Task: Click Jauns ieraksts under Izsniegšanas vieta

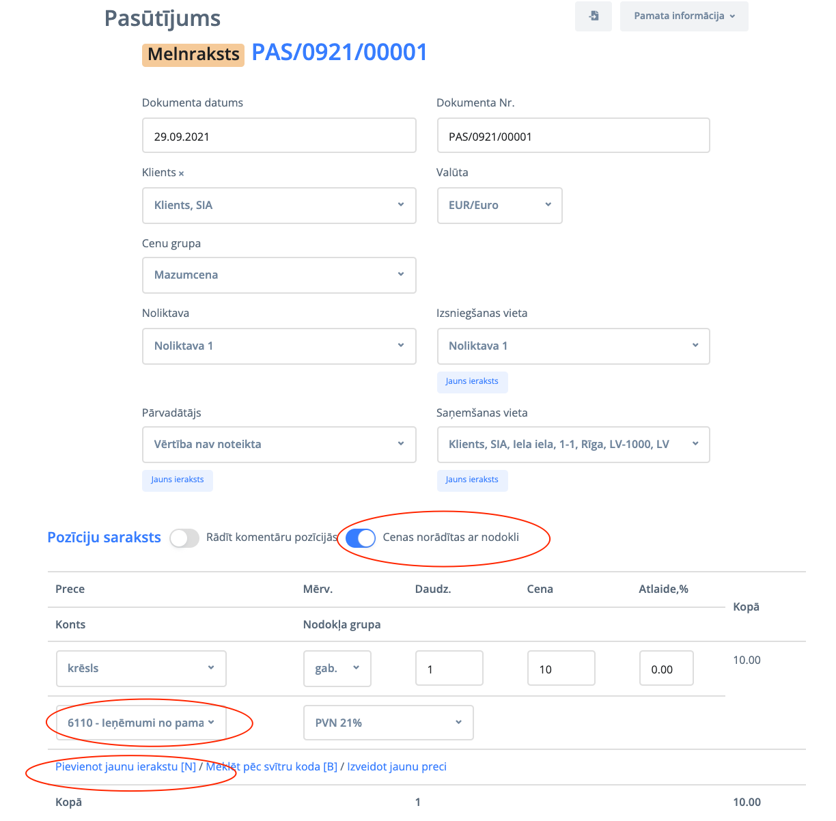Action: coord(472,382)
